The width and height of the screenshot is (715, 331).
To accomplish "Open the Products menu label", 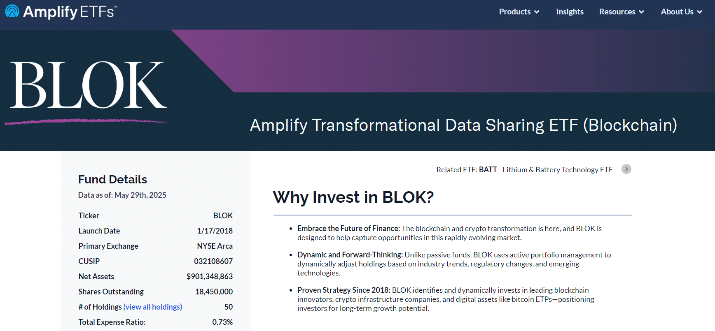I will tap(515, 12).
